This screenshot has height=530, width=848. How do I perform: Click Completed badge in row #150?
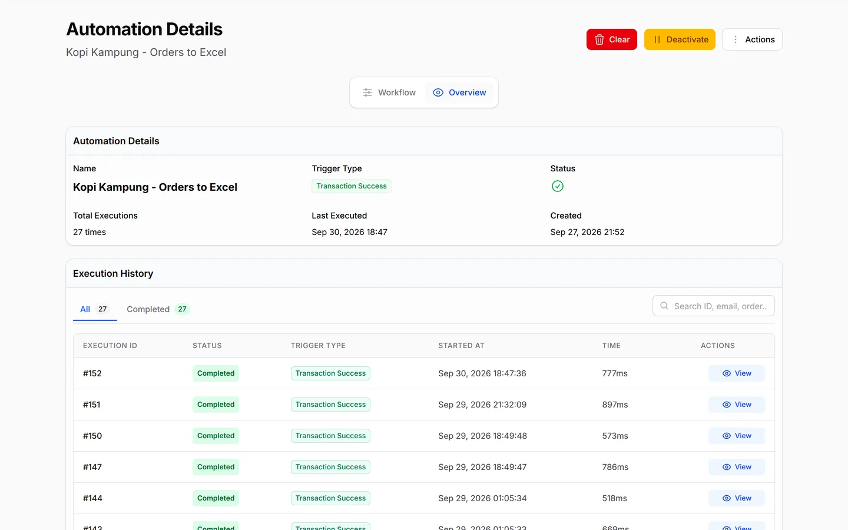pos(216,436)
